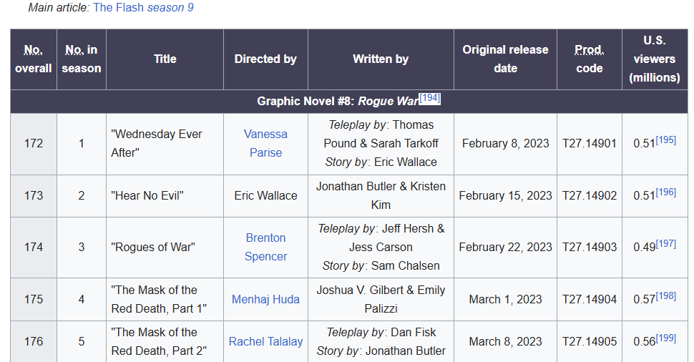The image size is (694, 362).
Task: Open reference 196 in Hear No Evil row
Action: coord(665,192)
